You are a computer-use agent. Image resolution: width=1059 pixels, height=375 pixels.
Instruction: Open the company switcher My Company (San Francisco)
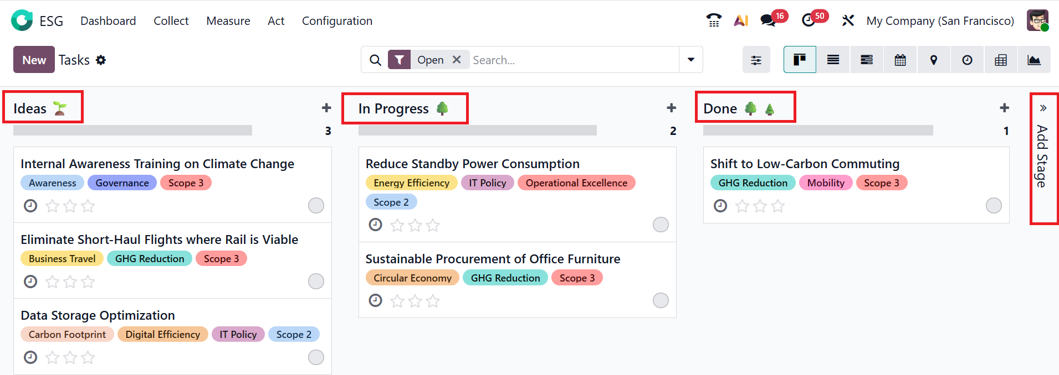940,21
